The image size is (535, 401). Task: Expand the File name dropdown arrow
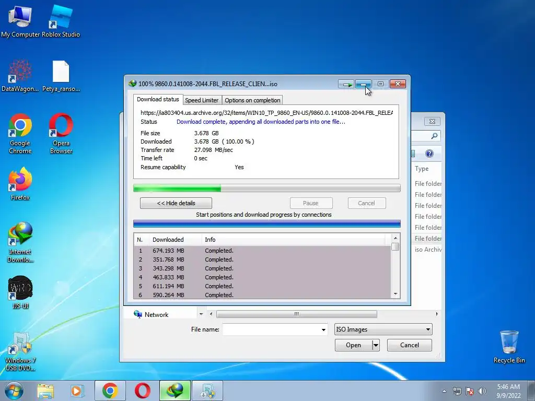pos(323,330)
